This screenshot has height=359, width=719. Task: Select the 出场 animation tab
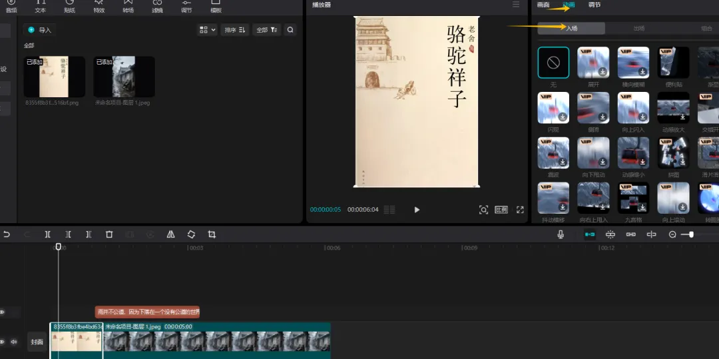click(638, 28)
